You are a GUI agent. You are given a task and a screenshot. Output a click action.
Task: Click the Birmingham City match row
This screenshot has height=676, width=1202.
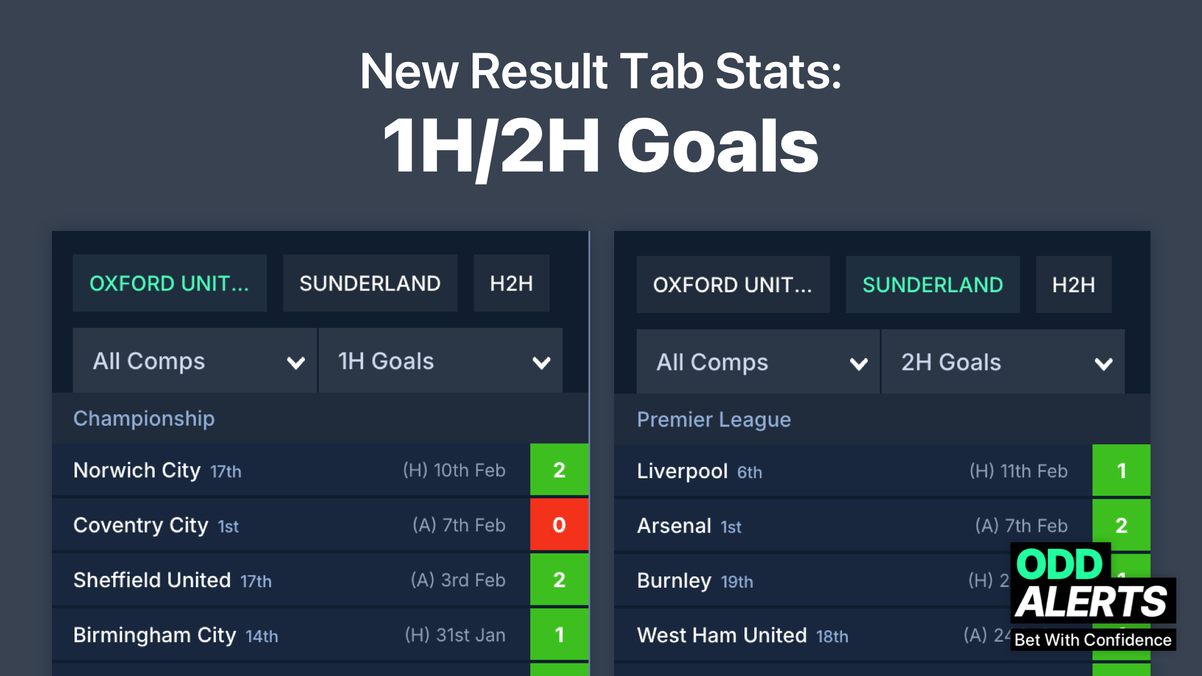(x=288, y=635)
